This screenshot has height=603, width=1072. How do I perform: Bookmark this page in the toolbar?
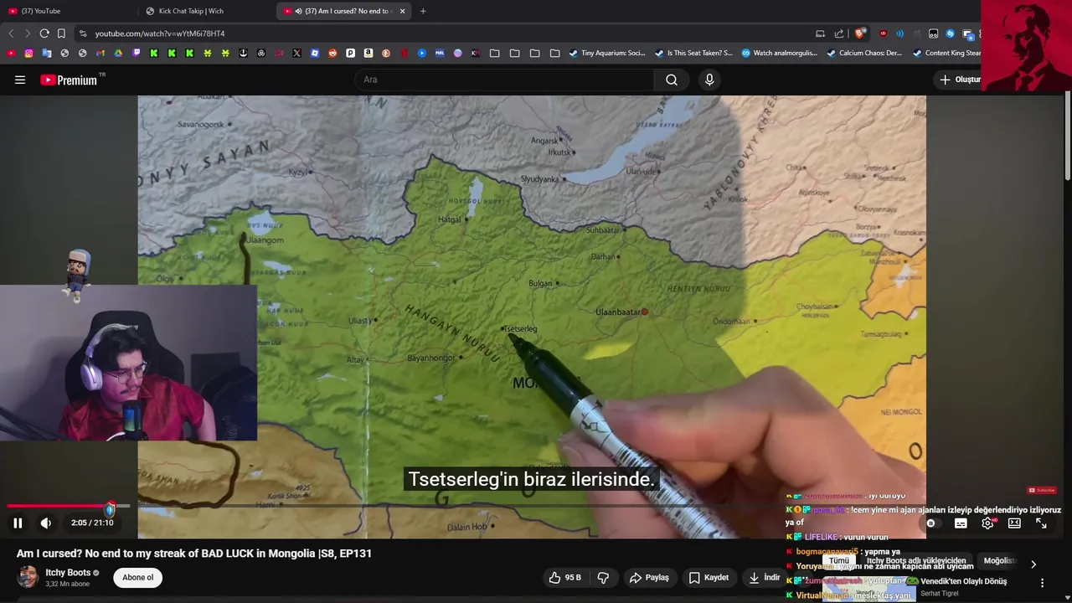(61, 33)
